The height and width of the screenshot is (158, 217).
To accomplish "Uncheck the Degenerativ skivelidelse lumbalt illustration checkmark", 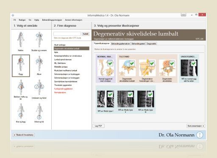I will point(132,63).
